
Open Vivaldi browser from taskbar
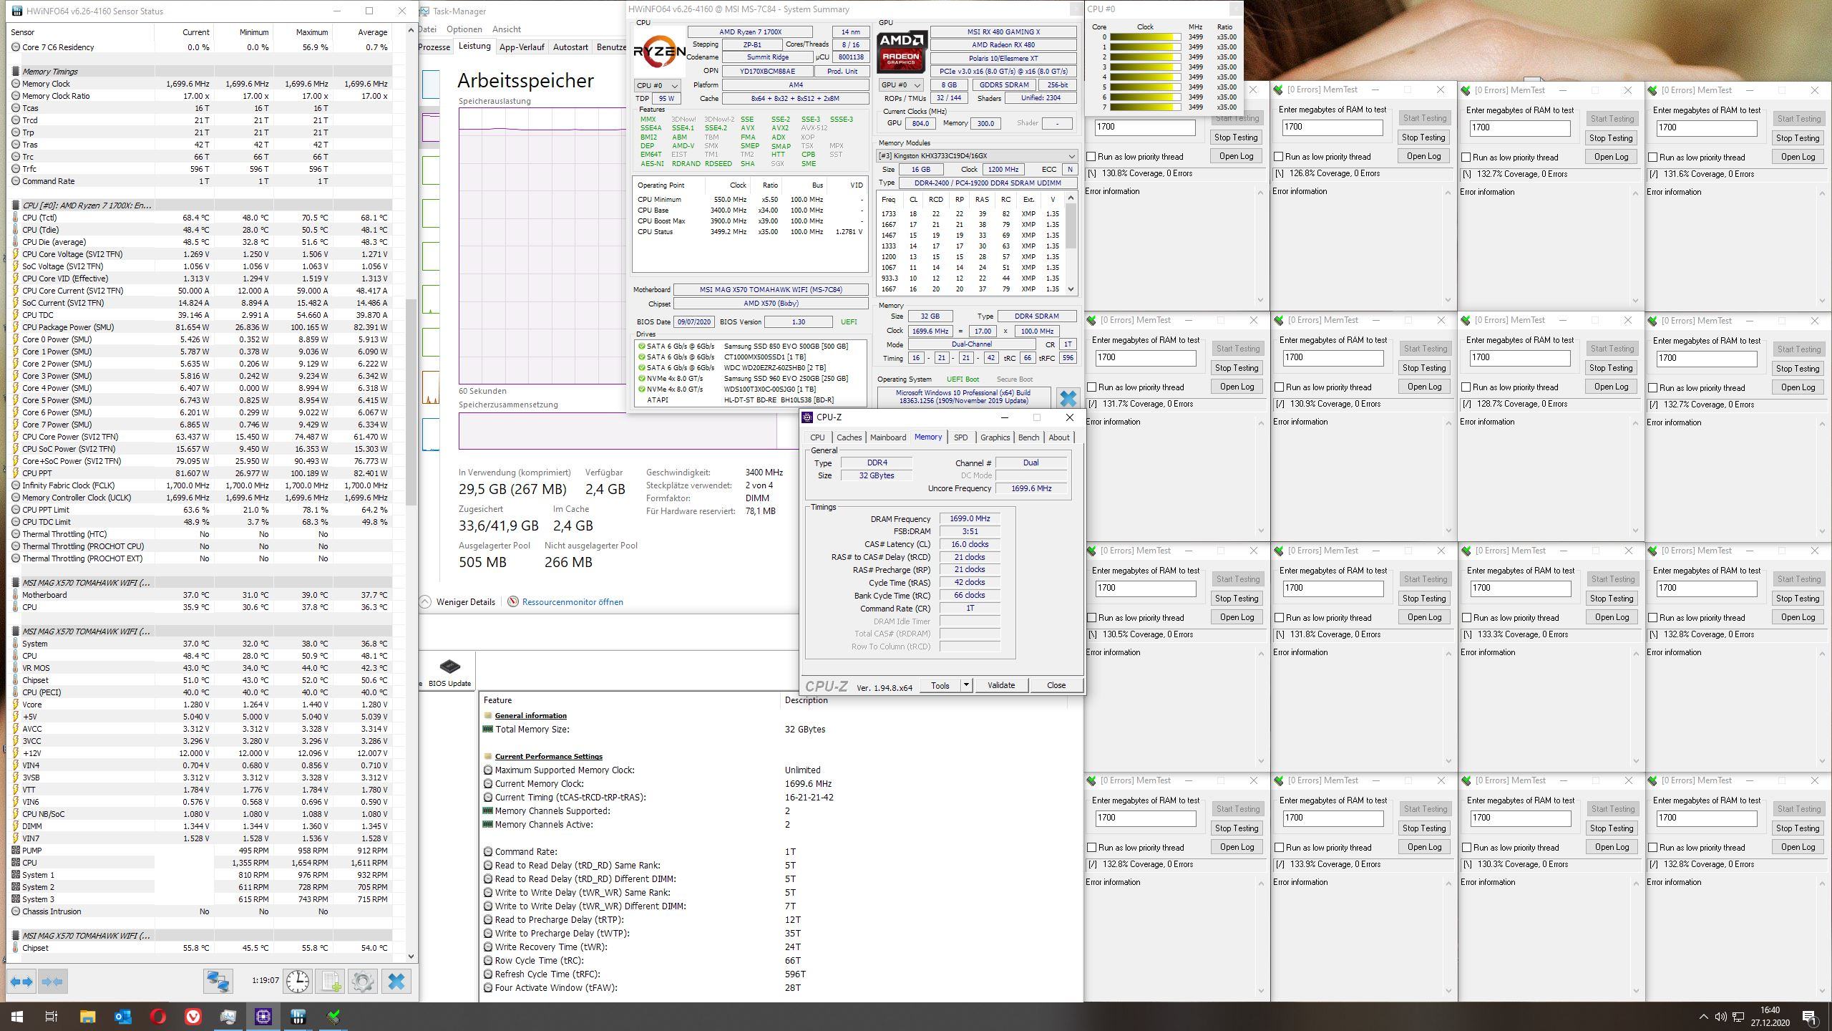193,1016
